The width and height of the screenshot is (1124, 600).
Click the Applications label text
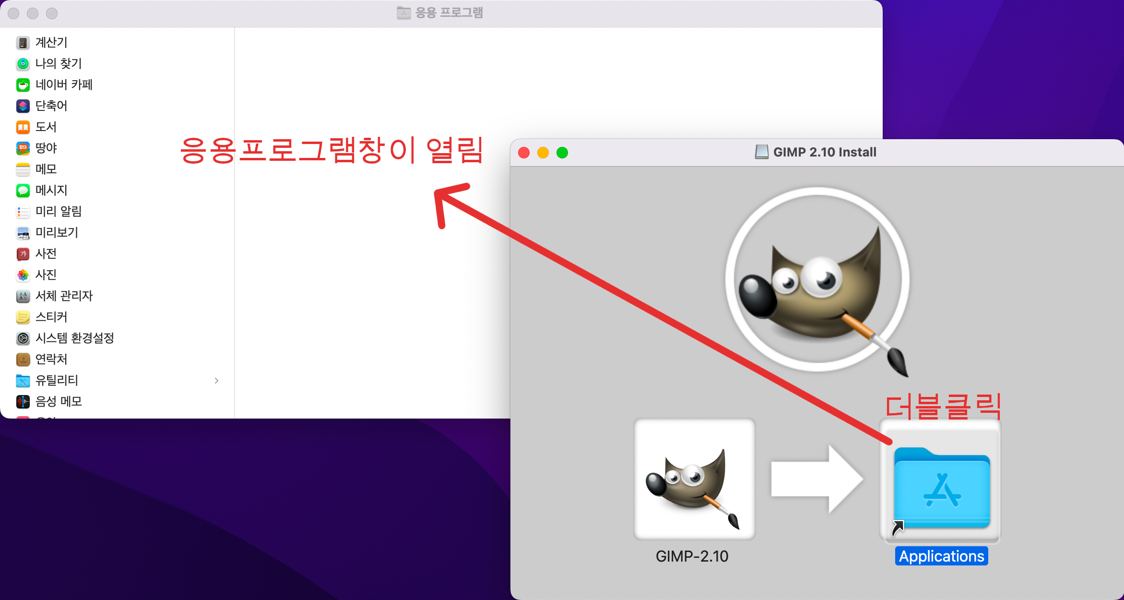(x=941, y=556)
